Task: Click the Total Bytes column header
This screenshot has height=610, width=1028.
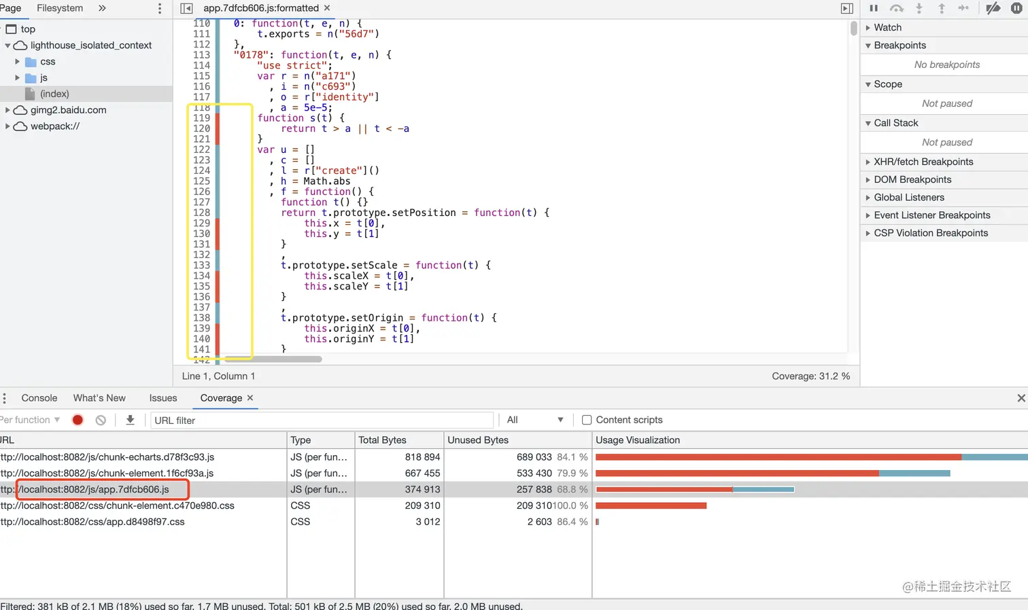Action: coord(399,440)
